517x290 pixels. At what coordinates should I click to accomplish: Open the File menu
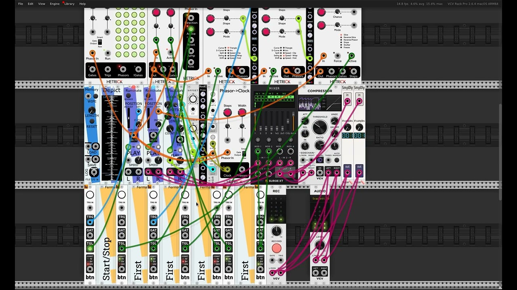click(20, 4)
